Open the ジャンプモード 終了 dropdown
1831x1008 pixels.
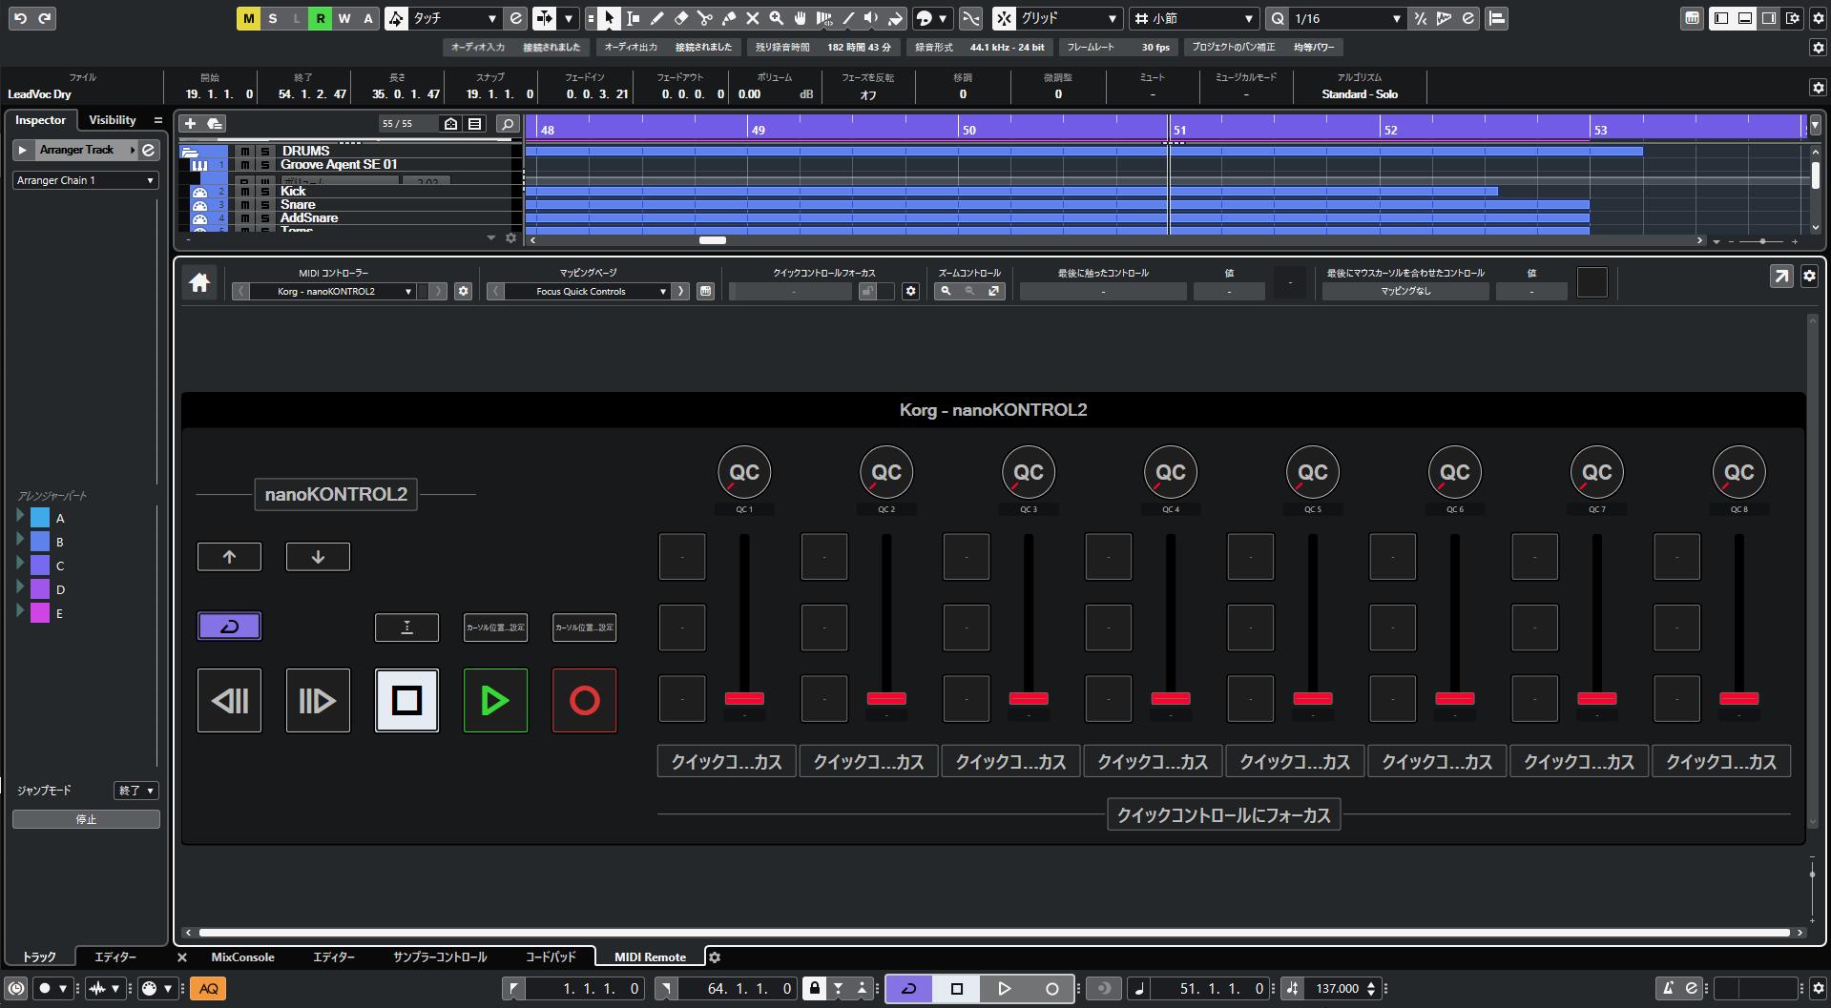pos(135,791)
